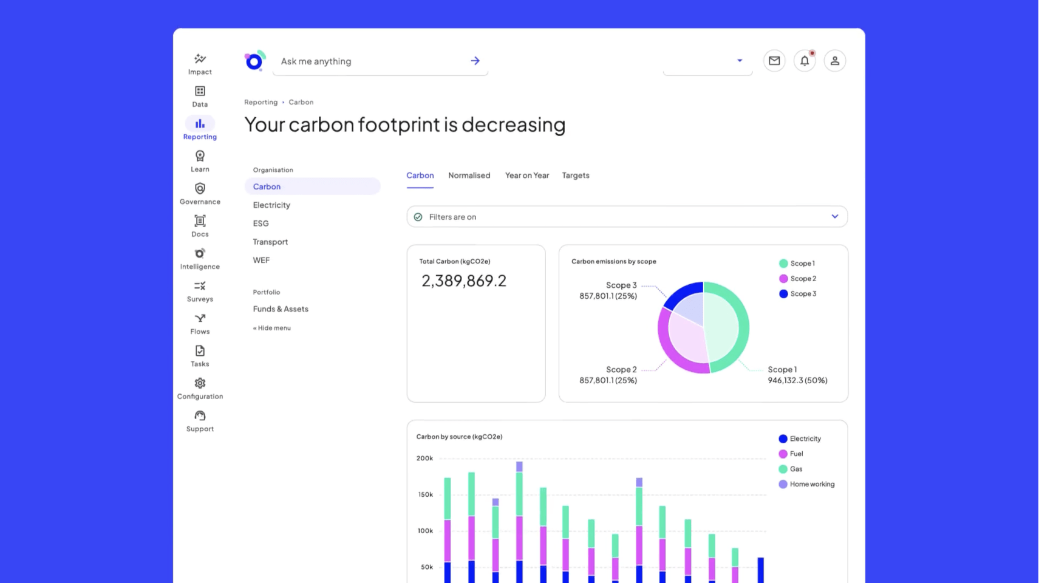
Task: Open the Governance shield icon
Action: click(200, 188)
